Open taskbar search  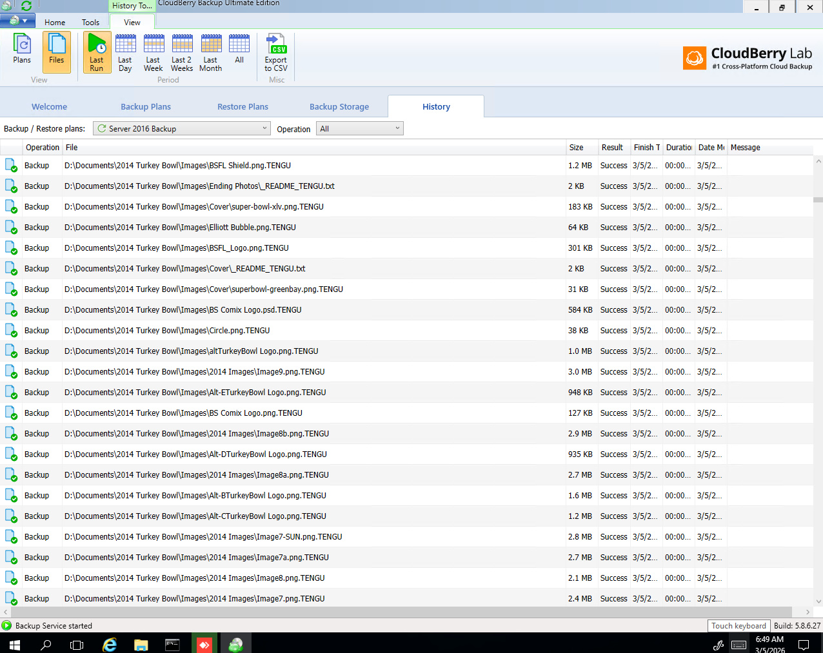(x=46, y=644)
